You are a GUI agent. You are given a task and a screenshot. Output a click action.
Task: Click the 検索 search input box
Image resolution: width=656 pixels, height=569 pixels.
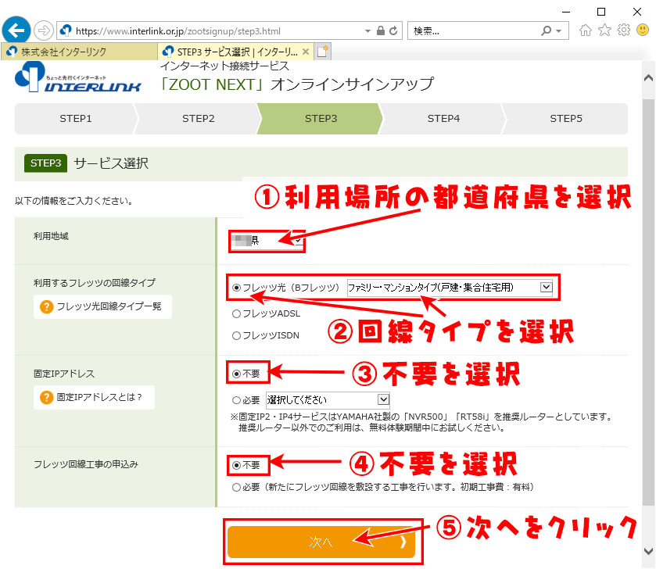pos(475,31)
